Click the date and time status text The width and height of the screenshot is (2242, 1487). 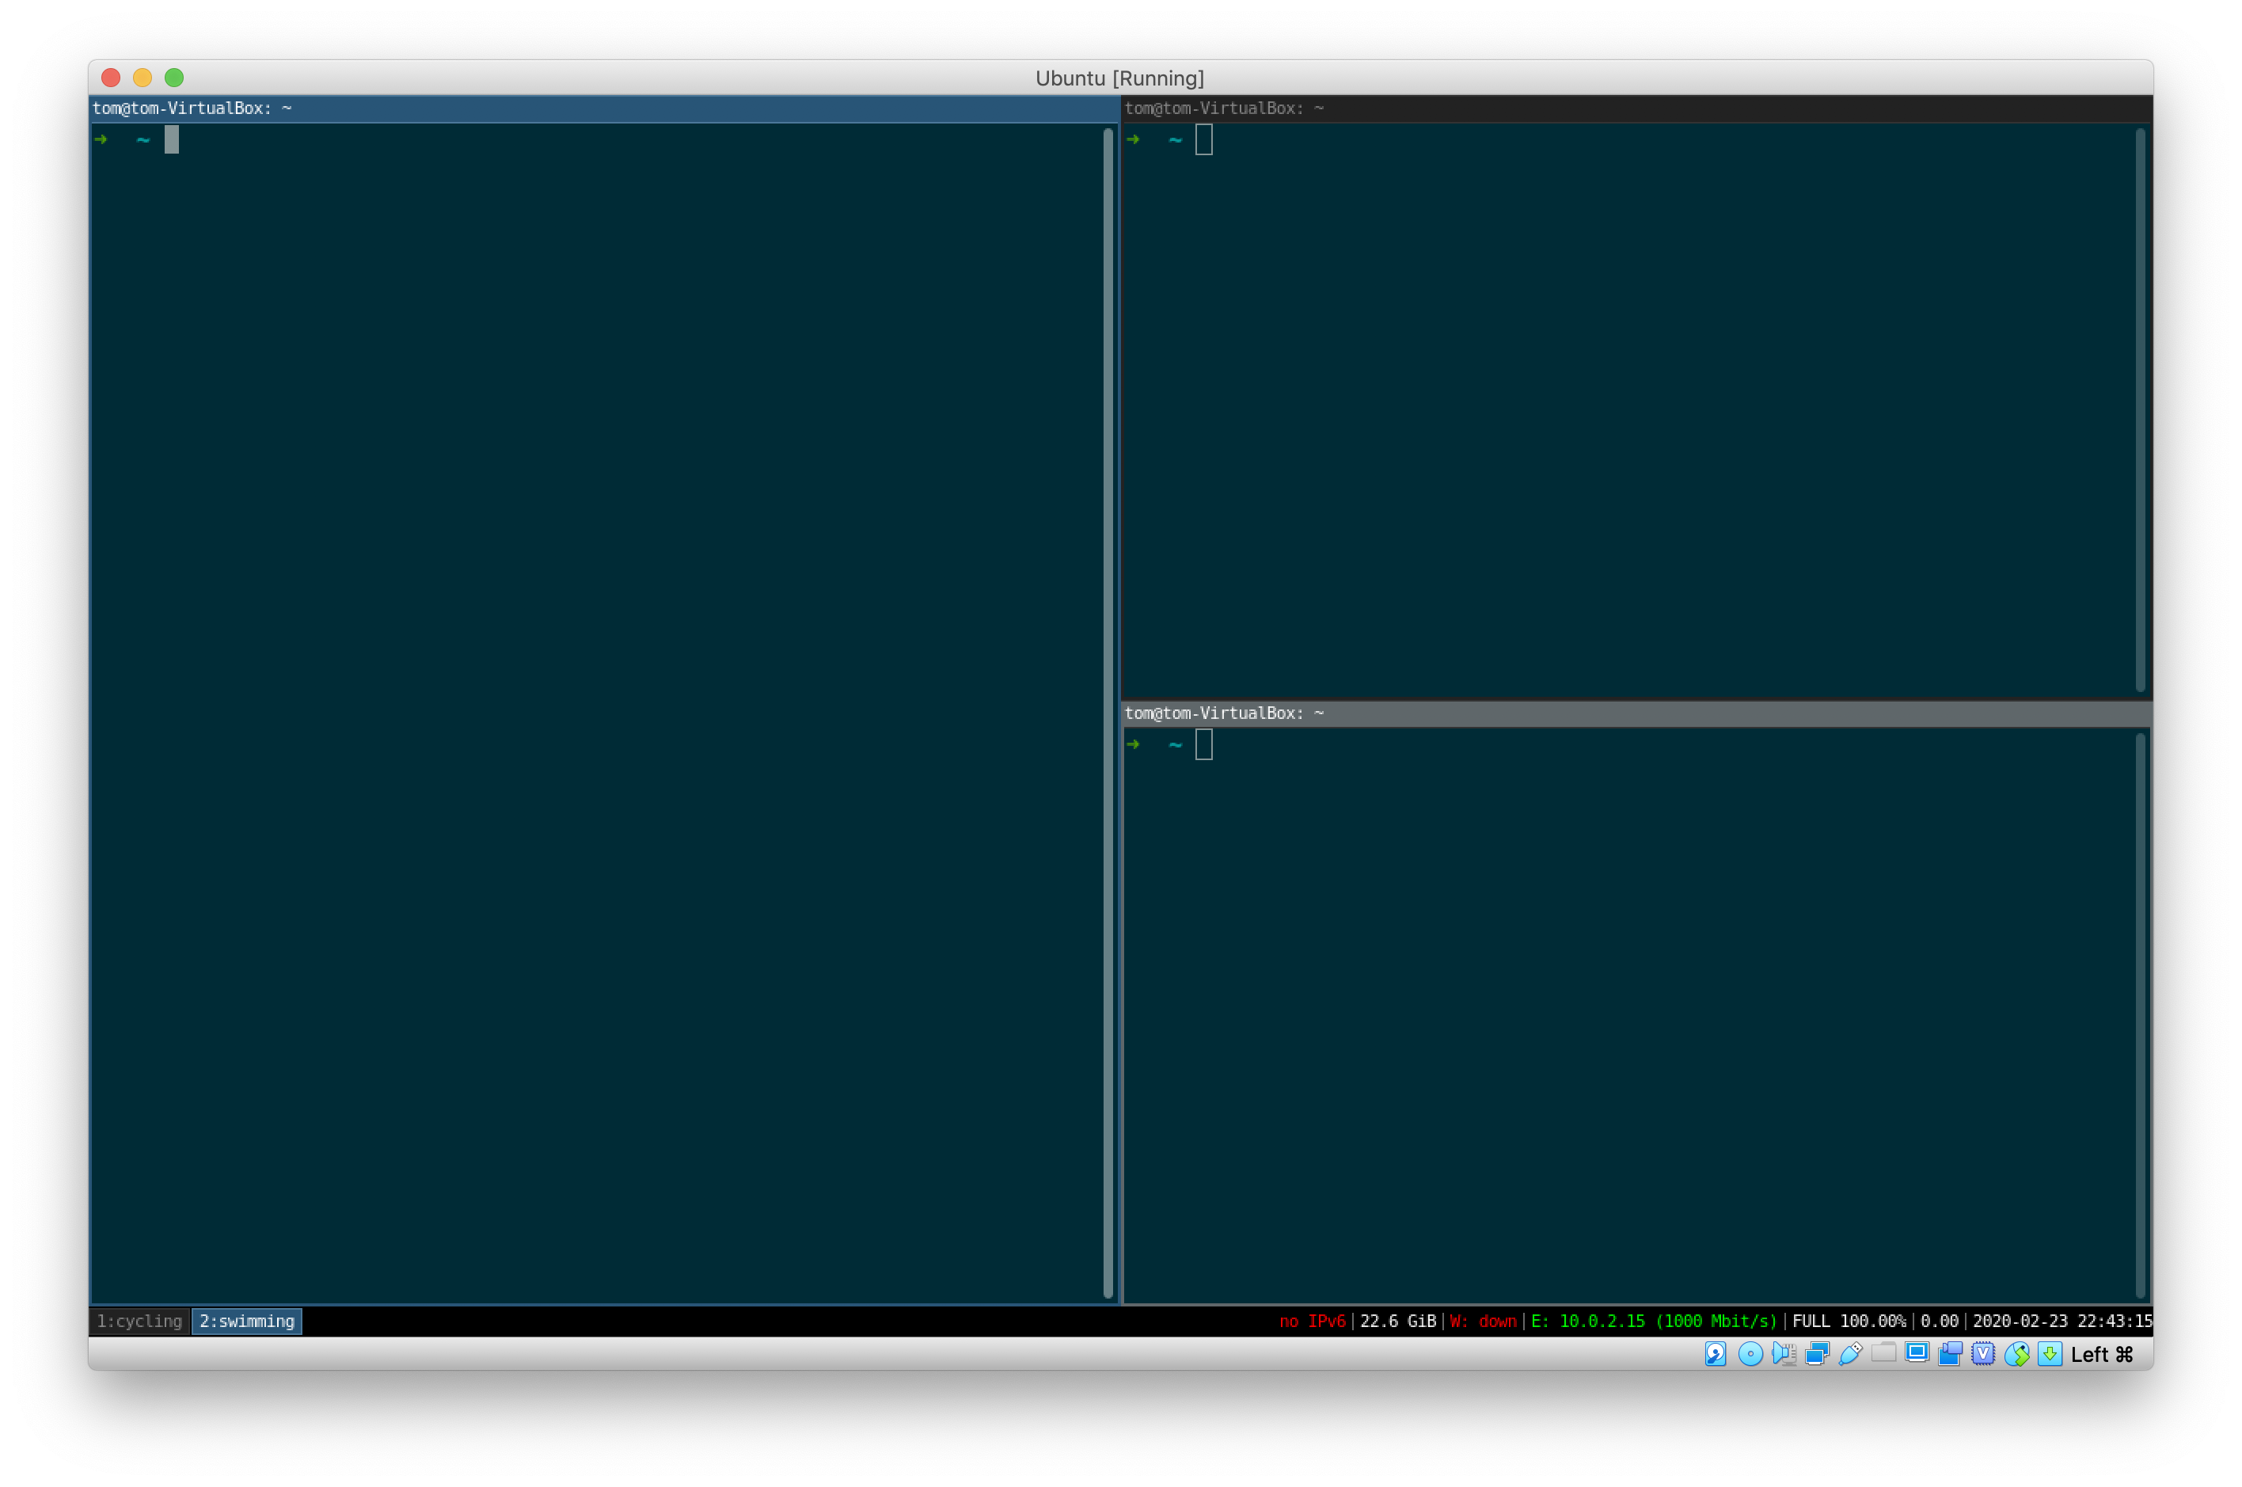tap(2061, 1321)
